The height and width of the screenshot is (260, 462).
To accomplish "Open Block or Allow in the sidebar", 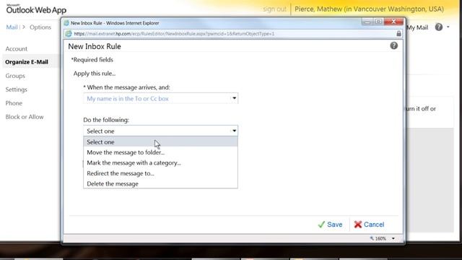I will (25, 117).
